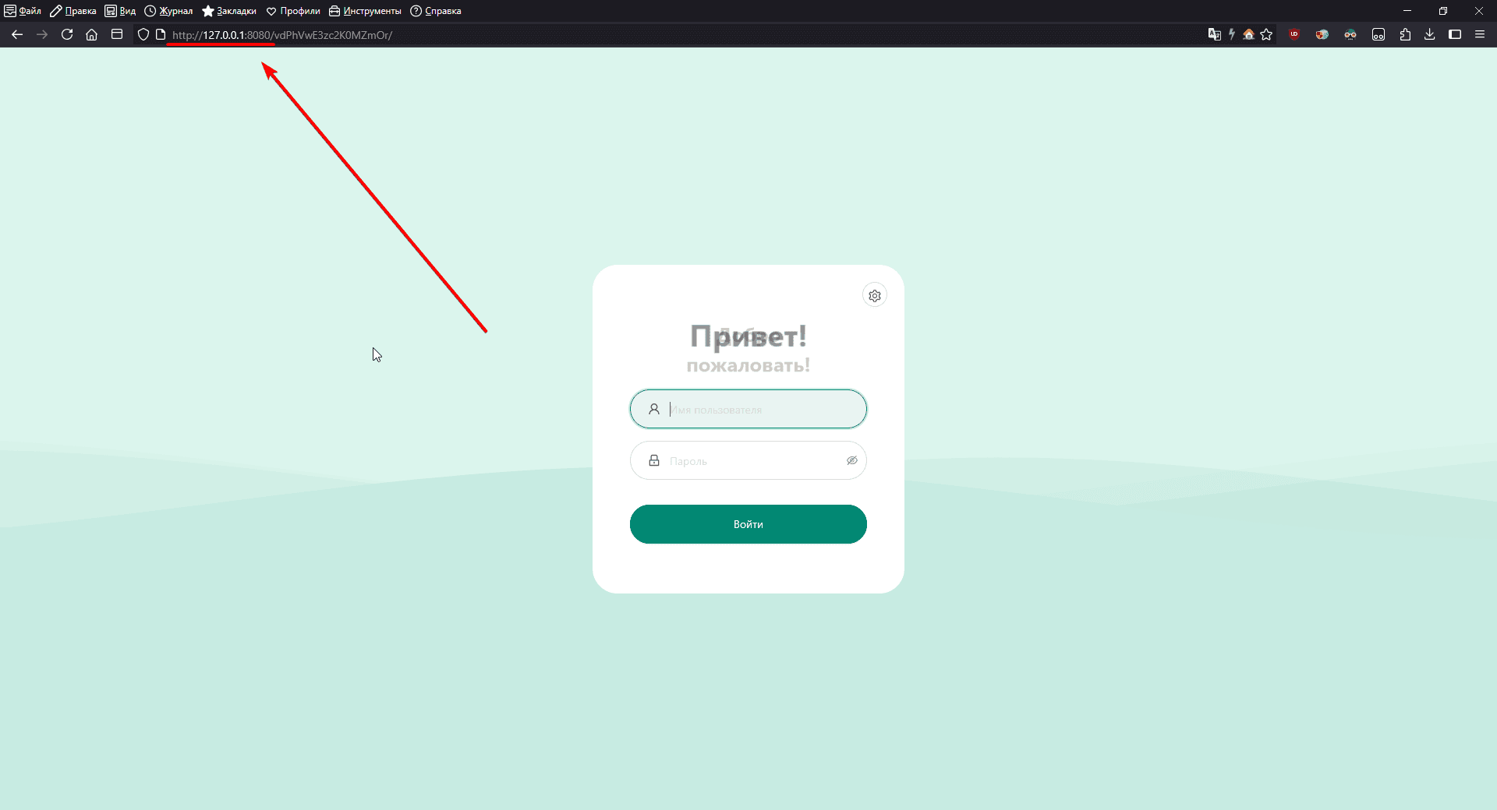Toggle the sidebar panel button
Viewport: 1497px width, 810px height.
coord(1455,34)
